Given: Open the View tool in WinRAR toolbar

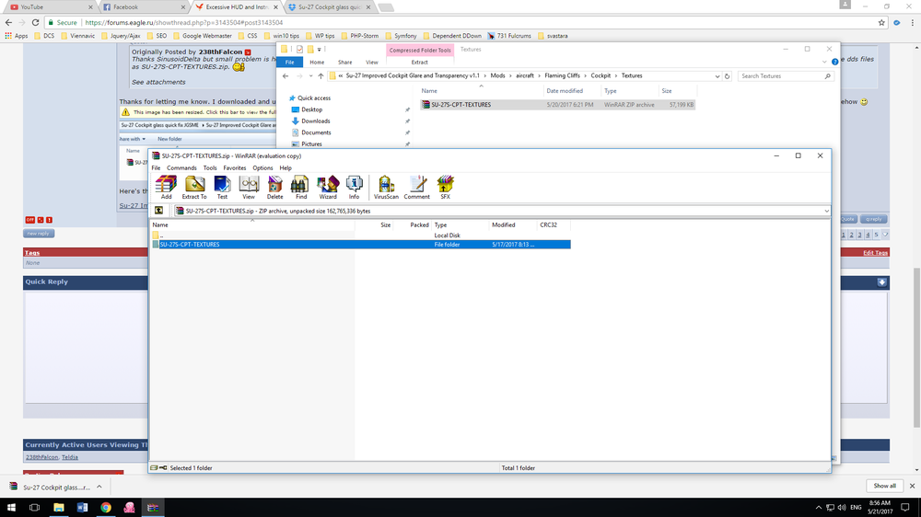Looking at the screenshot, I should [249, 188].
